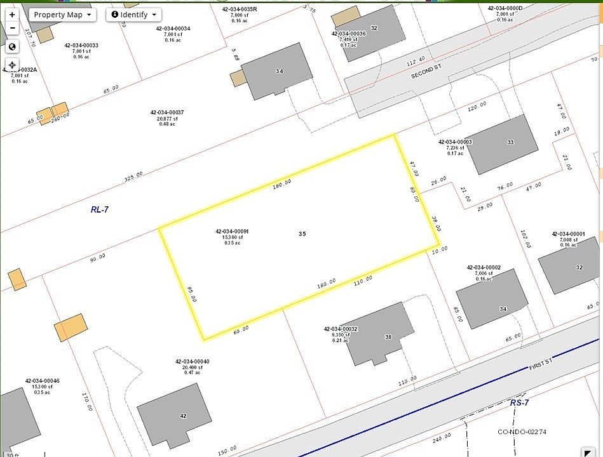
Task: Click parcel label 42-034-00002
Action: point(484,268)
